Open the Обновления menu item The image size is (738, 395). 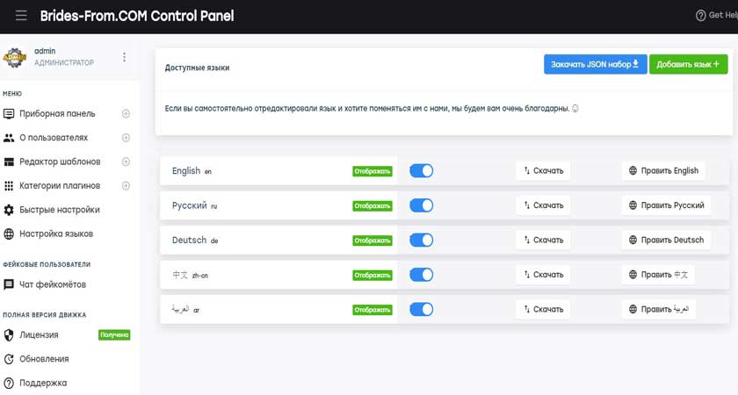coord(44,359)
